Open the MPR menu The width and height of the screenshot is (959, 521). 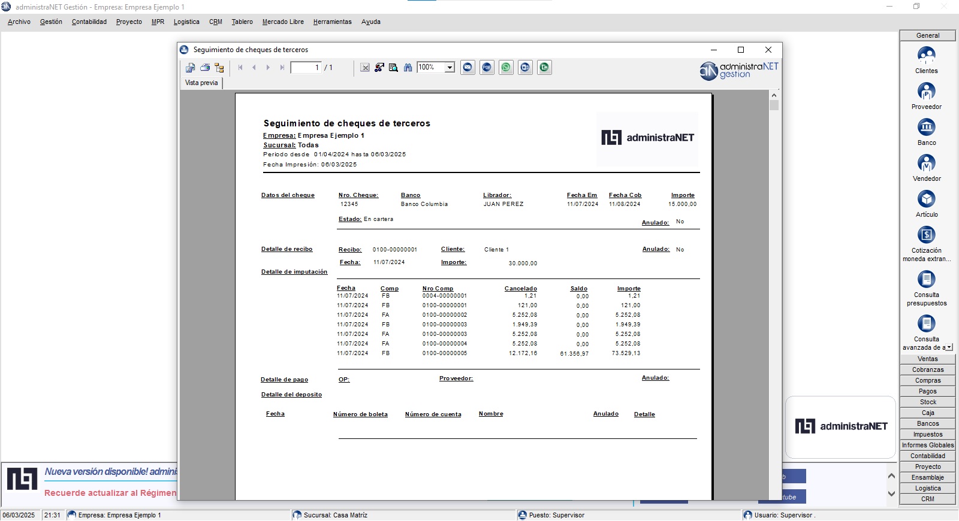click(x=158, y=22)
